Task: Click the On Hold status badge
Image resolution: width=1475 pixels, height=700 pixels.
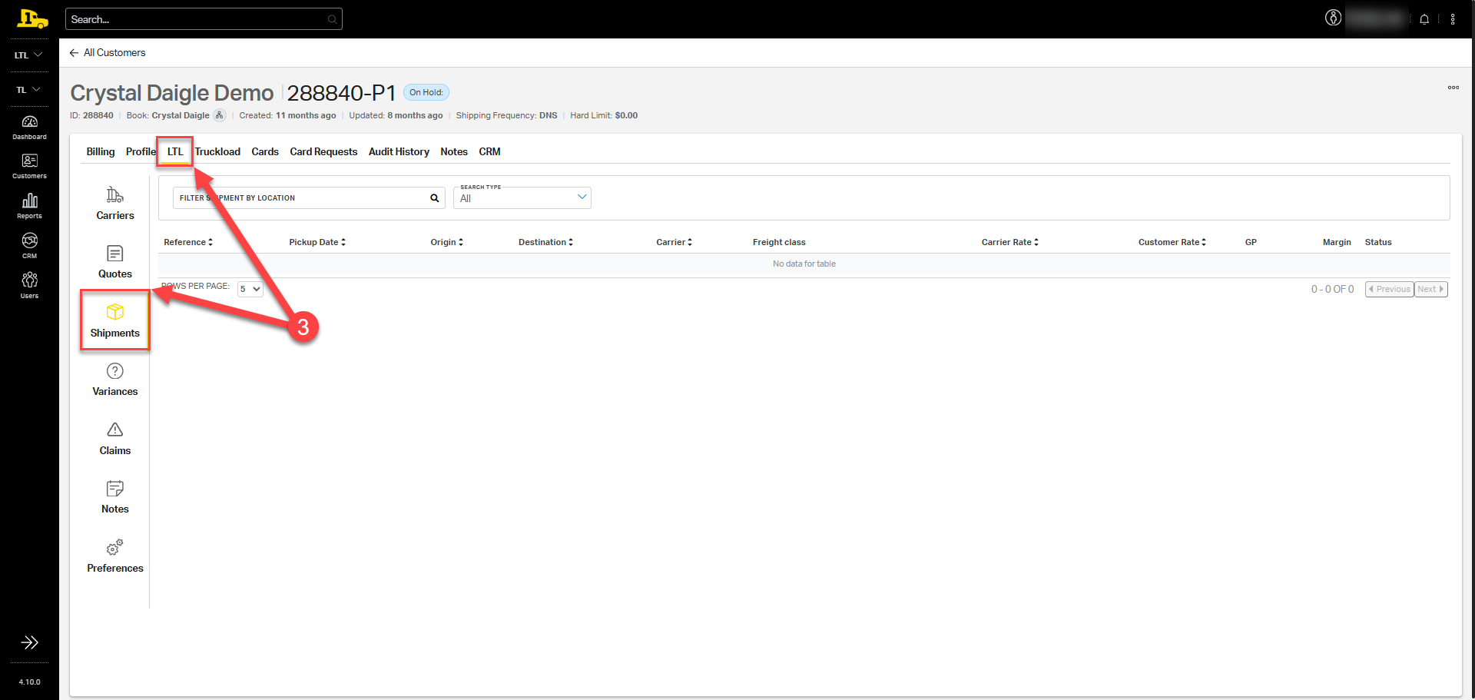Action: [426, 92]
